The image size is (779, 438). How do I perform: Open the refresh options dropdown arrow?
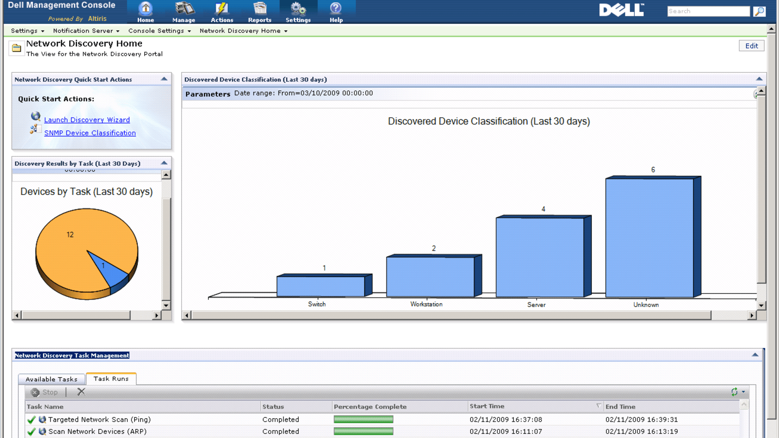click(743, 392)
